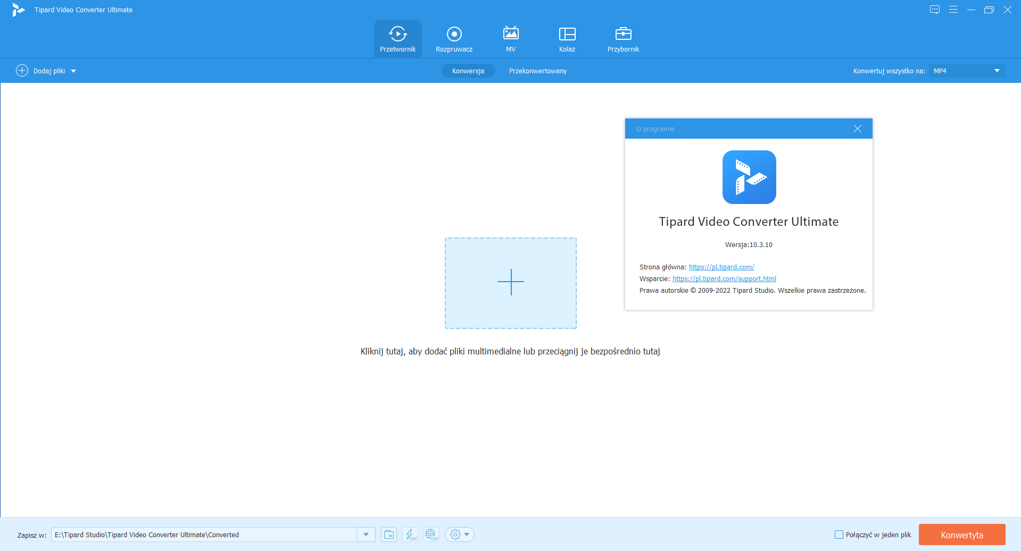Close the Tipard Video Converter window
Image resolution: width=1021 pixels, height=551 pixels.
(1007, 10)
